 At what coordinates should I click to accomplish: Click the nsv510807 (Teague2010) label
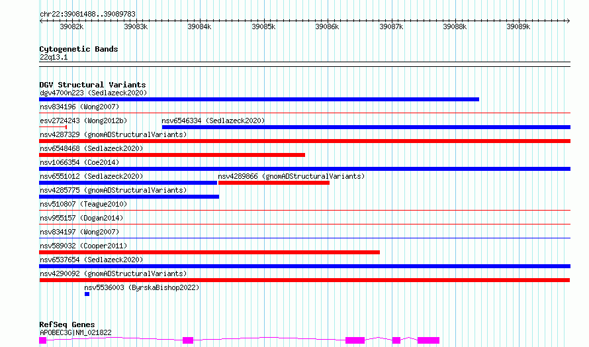pyautogui.click(x=83, y=204)
